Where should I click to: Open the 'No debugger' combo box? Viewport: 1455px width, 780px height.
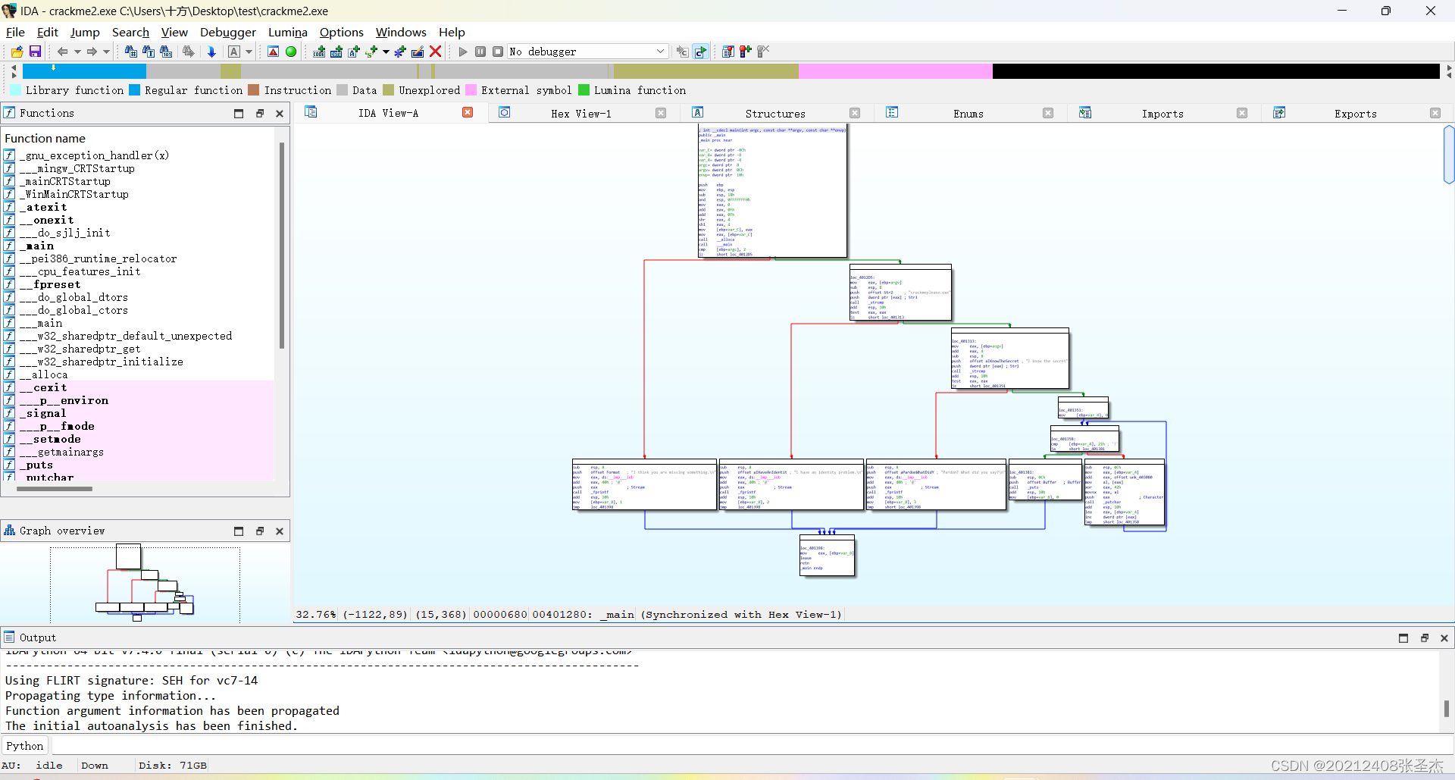[x=587, y=52]
